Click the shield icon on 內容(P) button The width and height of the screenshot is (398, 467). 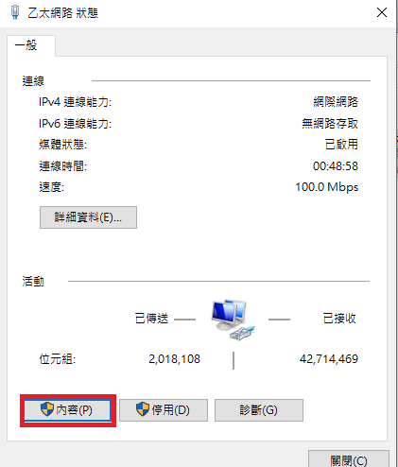47,409
